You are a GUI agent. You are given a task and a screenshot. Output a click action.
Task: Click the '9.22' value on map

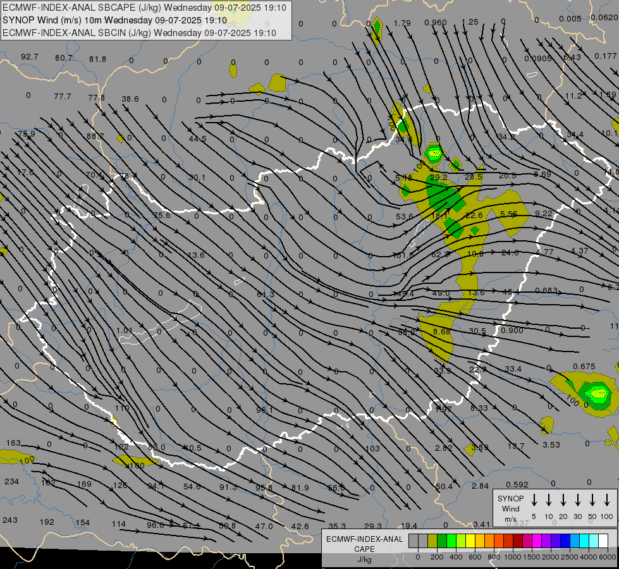point(544,213)
